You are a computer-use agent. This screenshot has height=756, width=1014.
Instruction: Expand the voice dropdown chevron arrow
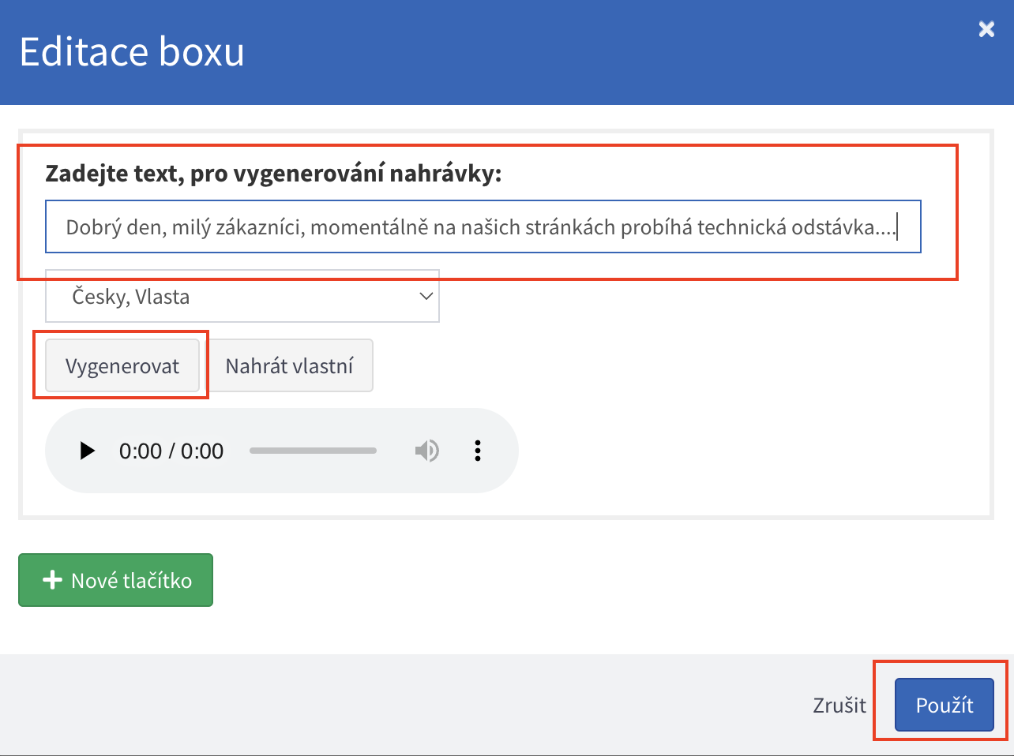tap(426, 297)
